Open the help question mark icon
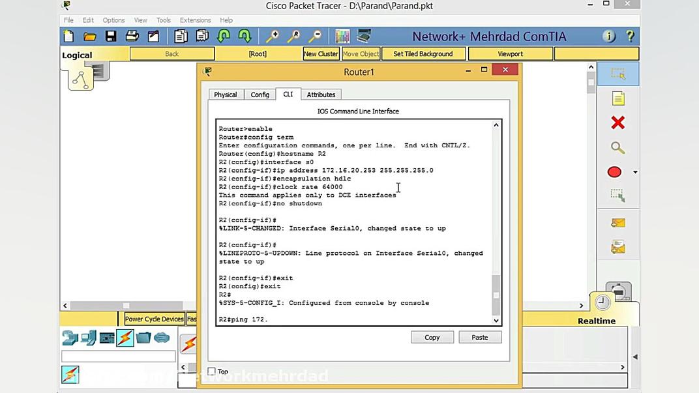 pyautogui.click(x=630, y=36)
